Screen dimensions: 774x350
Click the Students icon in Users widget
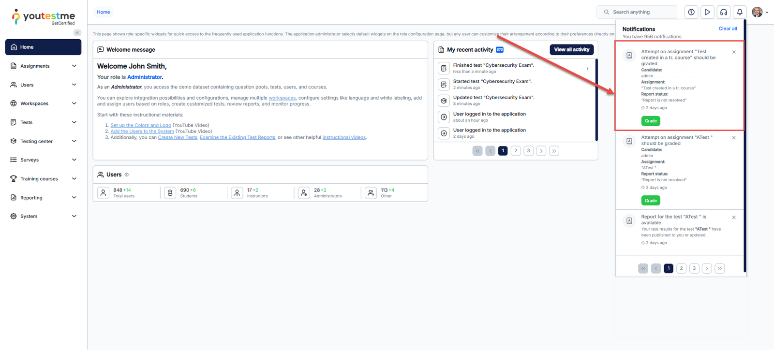pyautogui.click(x=170, y=193)
